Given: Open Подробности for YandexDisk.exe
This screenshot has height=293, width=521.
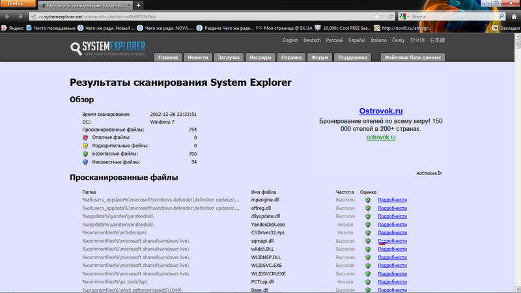Looking at the screenshot, I should pyautogui.click(x=392, y=225).
